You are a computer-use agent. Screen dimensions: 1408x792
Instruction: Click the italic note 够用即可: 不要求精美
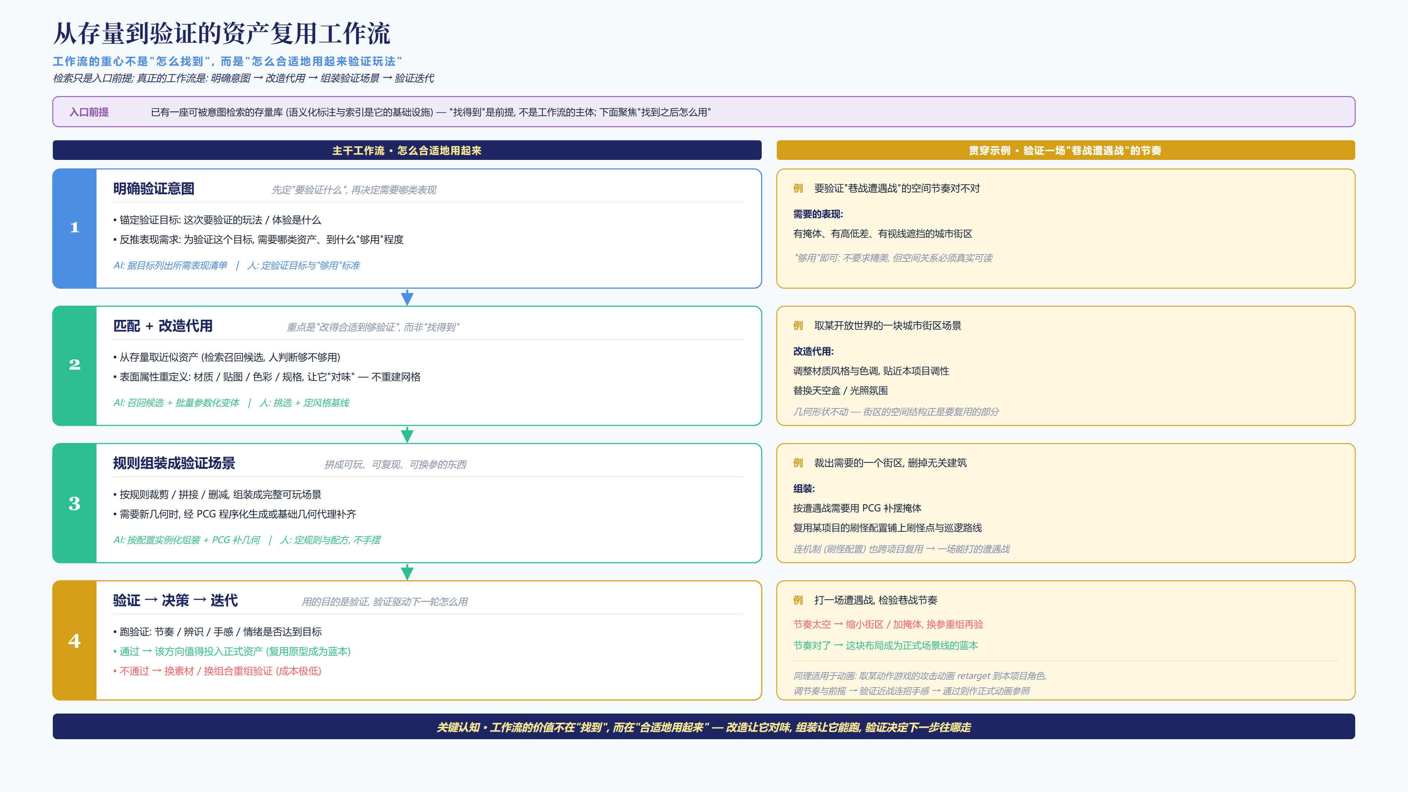[893, 258]
